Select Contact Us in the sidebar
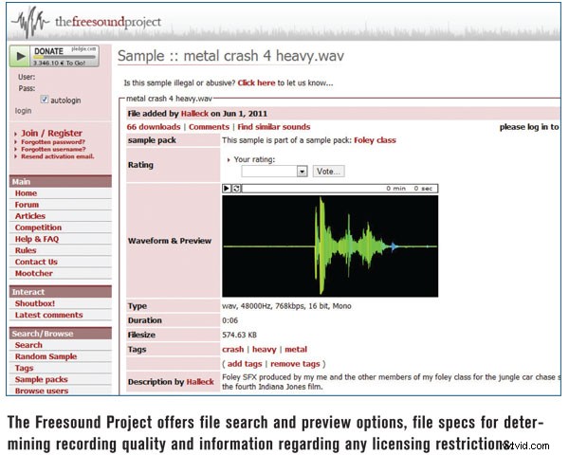 [36, 262]
